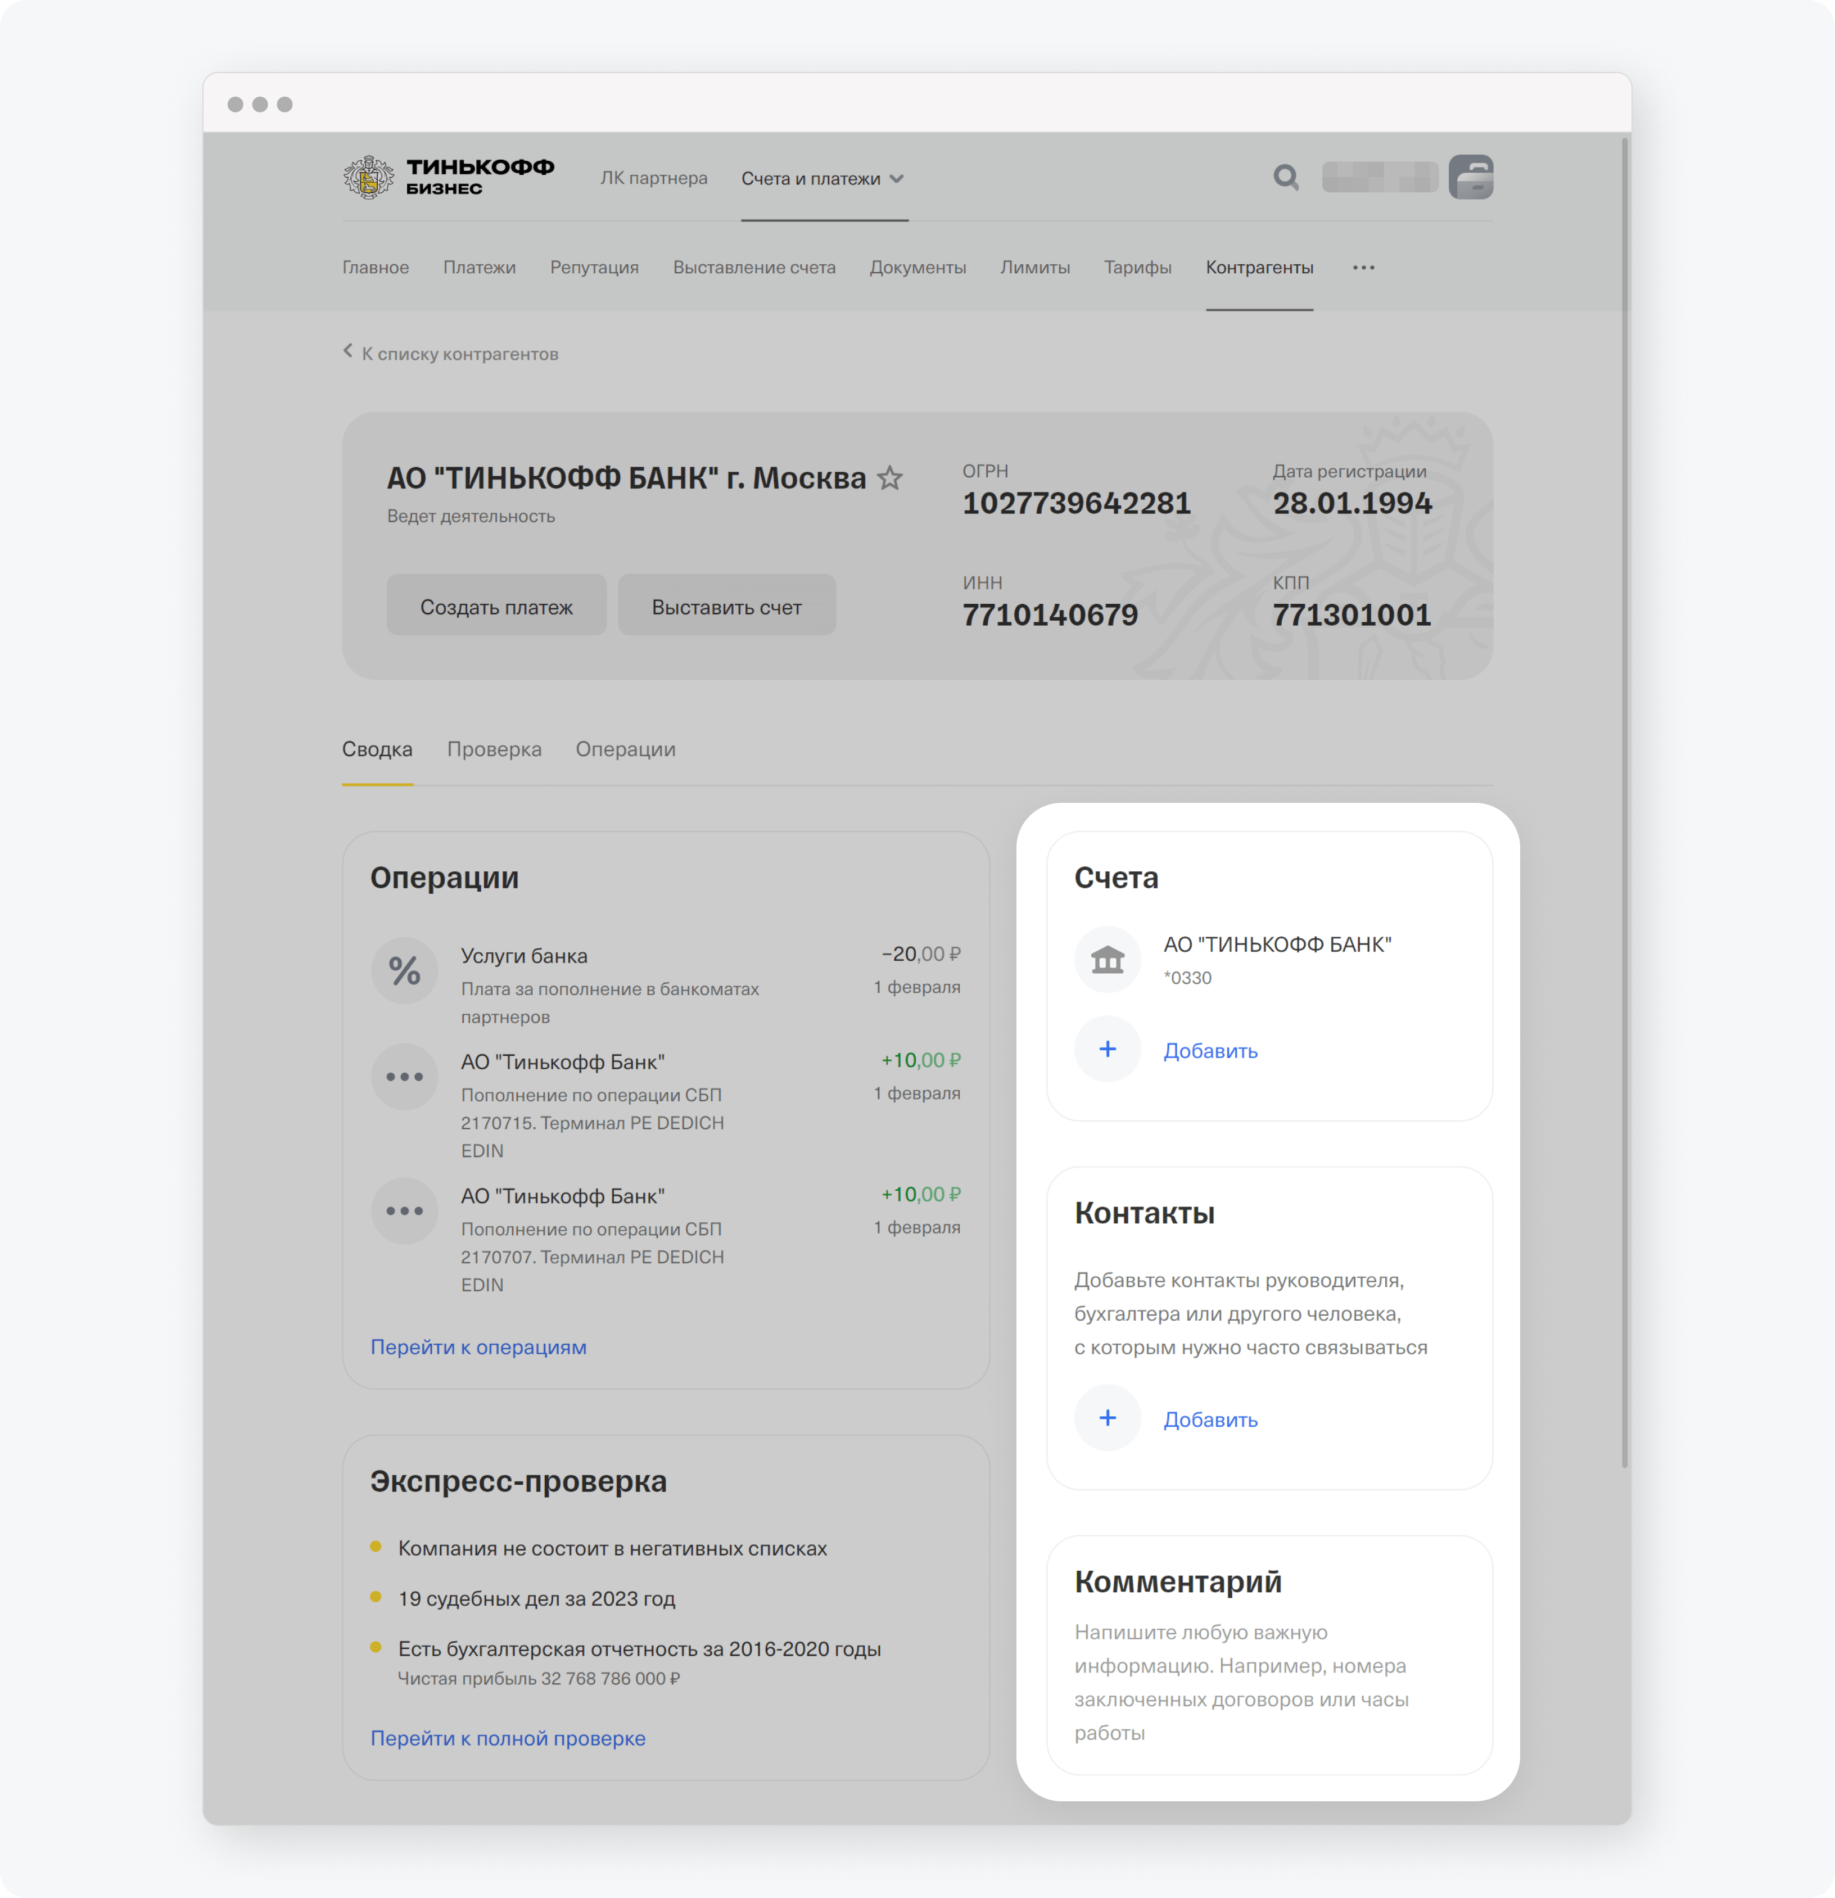This screenshot has height=1898, width=1835.
Task: Open the Документы section
Action: [918, 267]
